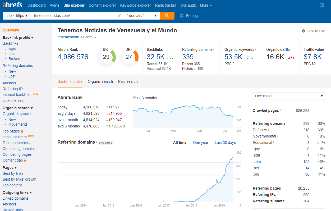
Task: Clear the URL field with the X icon
Action: (119, 16)
